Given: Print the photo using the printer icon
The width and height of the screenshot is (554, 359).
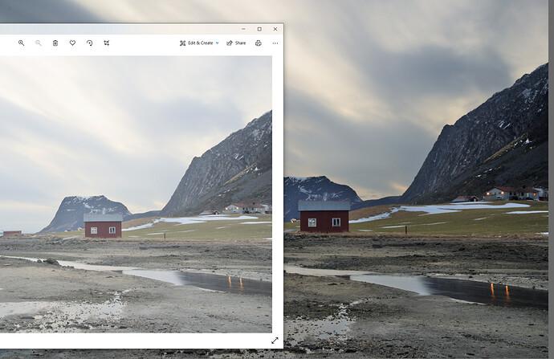Looking at the screenshot, I should coord(259,43).
